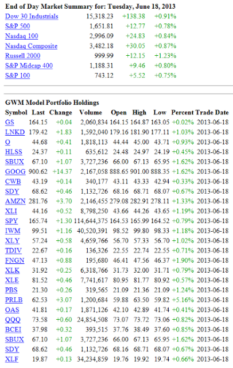Open the PRLB ticker link

coord(14,300)
